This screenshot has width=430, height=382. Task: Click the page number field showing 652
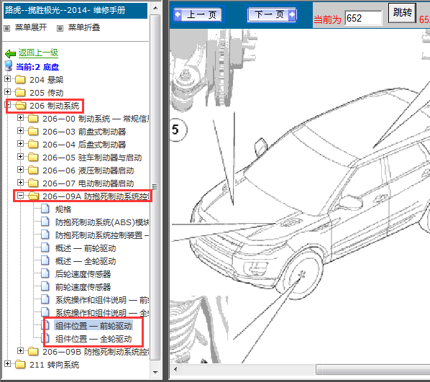pyautogui.click(x=363, y=19)
